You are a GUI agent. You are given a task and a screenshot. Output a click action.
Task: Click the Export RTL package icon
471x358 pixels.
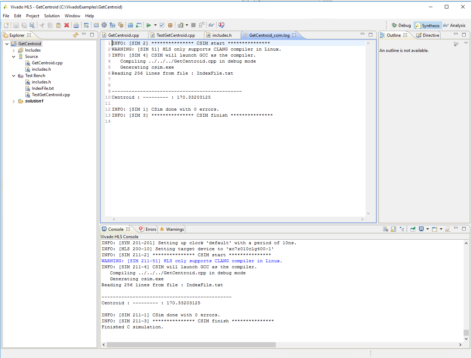tap(170, 25)
